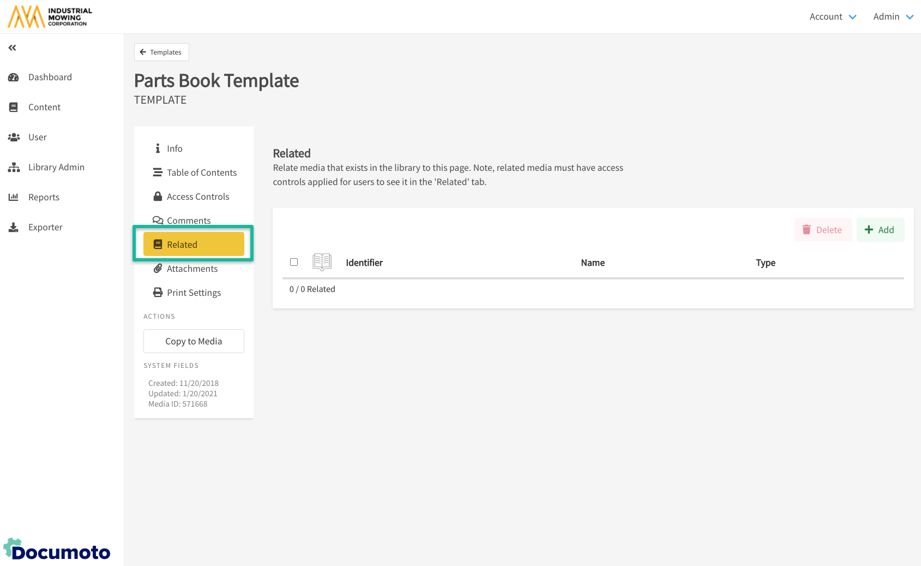This screenshot has height=566, width=921.
Task: Tick the select-all checkbox in Related table
Action: coord(294,263)
